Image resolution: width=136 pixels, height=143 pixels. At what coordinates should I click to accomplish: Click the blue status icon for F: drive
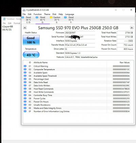click(65, 17)
